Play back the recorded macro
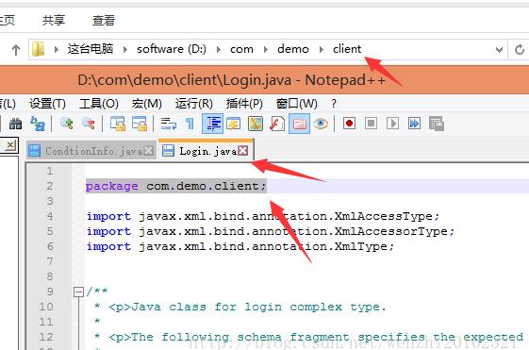This screenshot has height=350, width=529. click(392, 124)
